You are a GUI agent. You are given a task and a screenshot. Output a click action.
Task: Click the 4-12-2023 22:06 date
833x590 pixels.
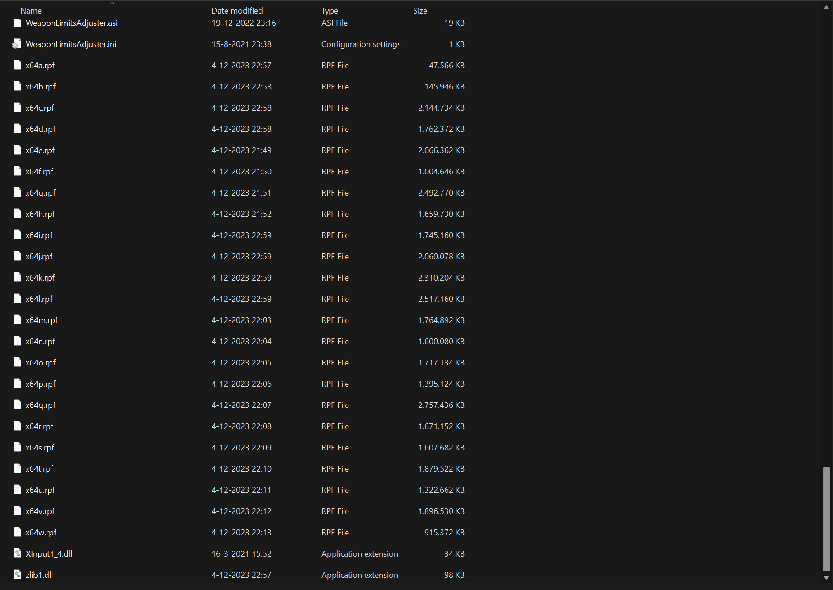[x=241, y=384]
